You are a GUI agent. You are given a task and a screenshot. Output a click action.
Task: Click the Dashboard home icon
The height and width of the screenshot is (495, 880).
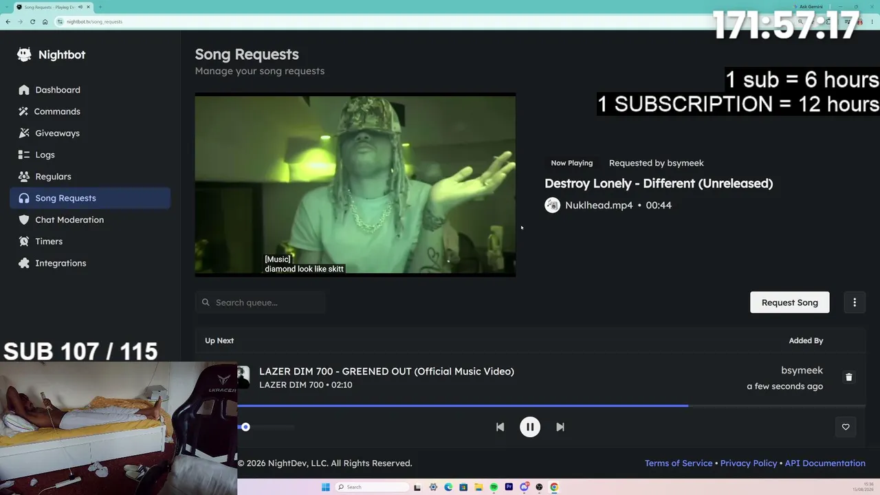click(24, 90)
